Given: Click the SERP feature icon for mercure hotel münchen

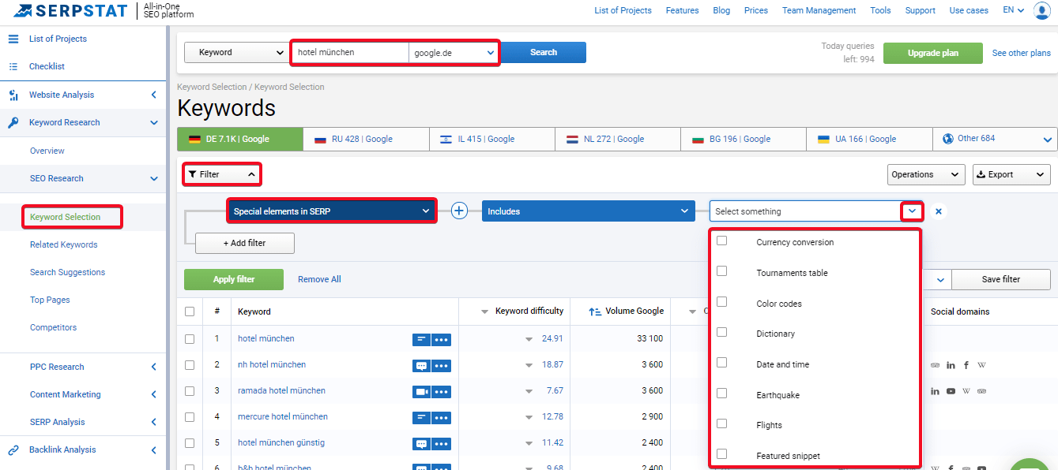Looking at the screenshot, I should tap(421, 417).
